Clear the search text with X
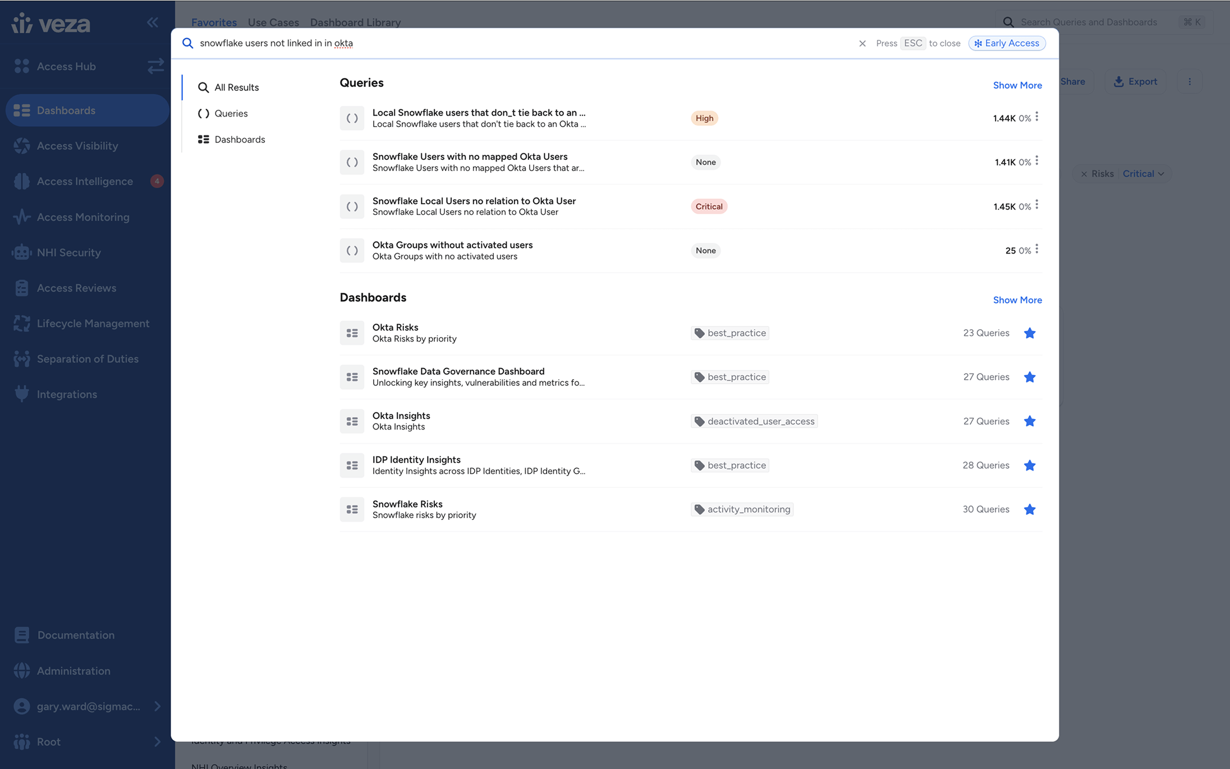 click(862, 43)
